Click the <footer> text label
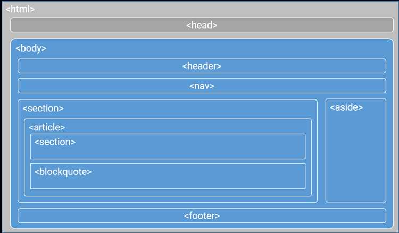 tap(202, 216)
